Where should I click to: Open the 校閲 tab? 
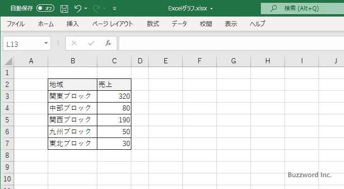(206, 24)
